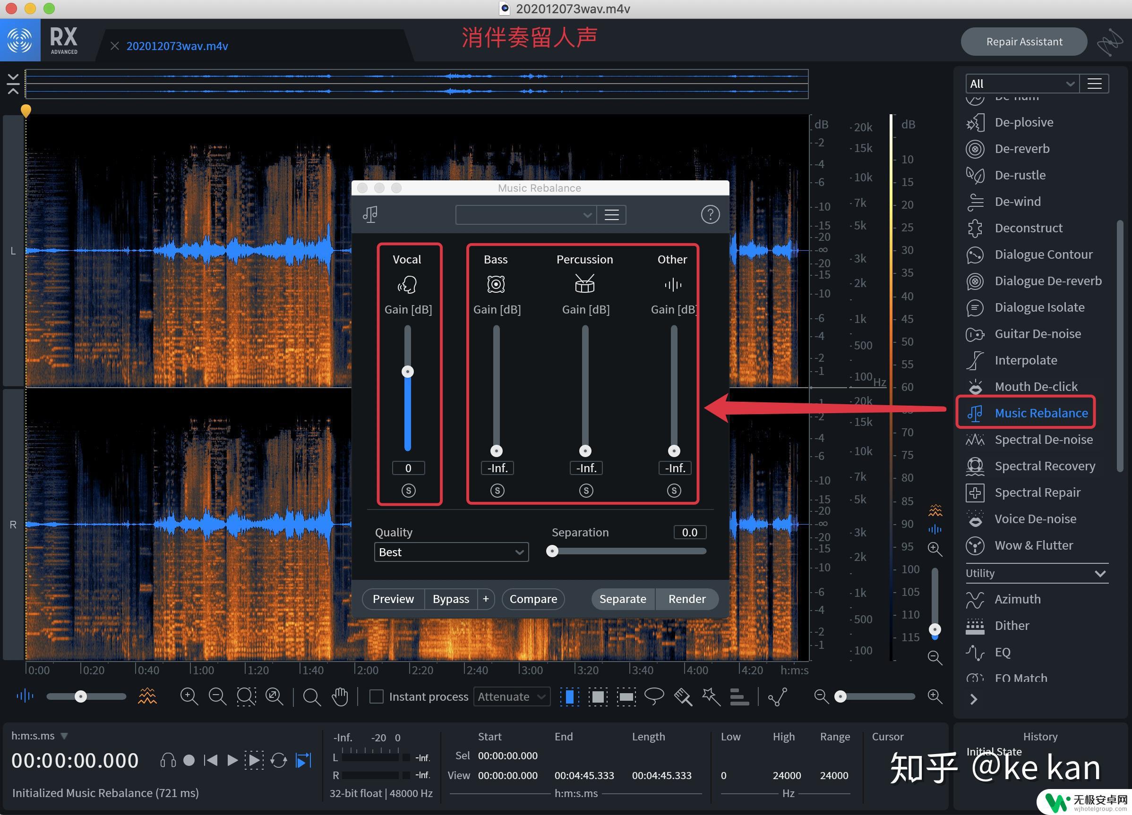The width and height of the screenshot is (1132, 815).
Task: Adjust the Vocal gain slider handle
Action: pos(408,372)
